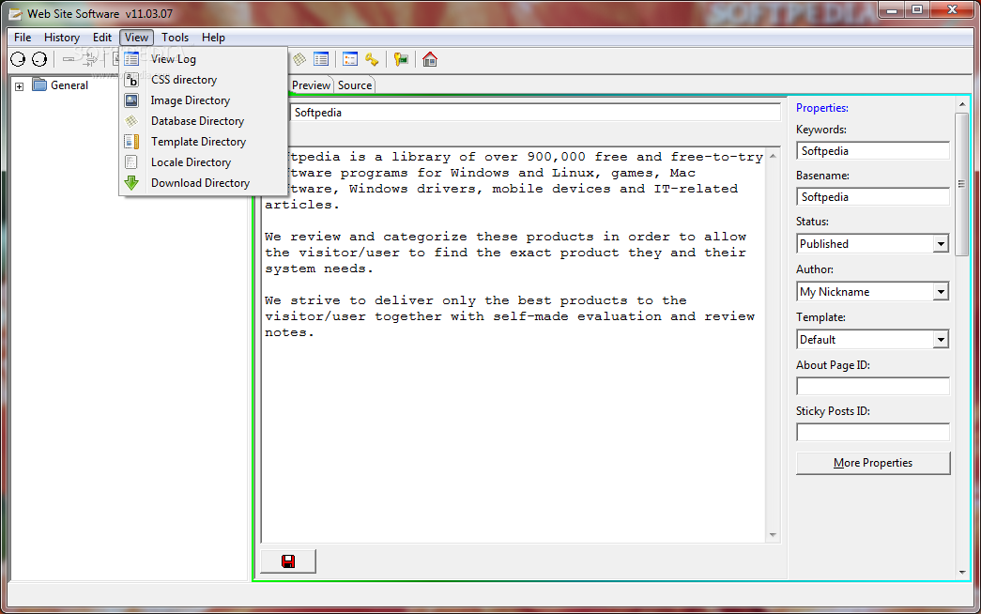Switch to the Preview tab
981x614 pixels.
[311, 85]
